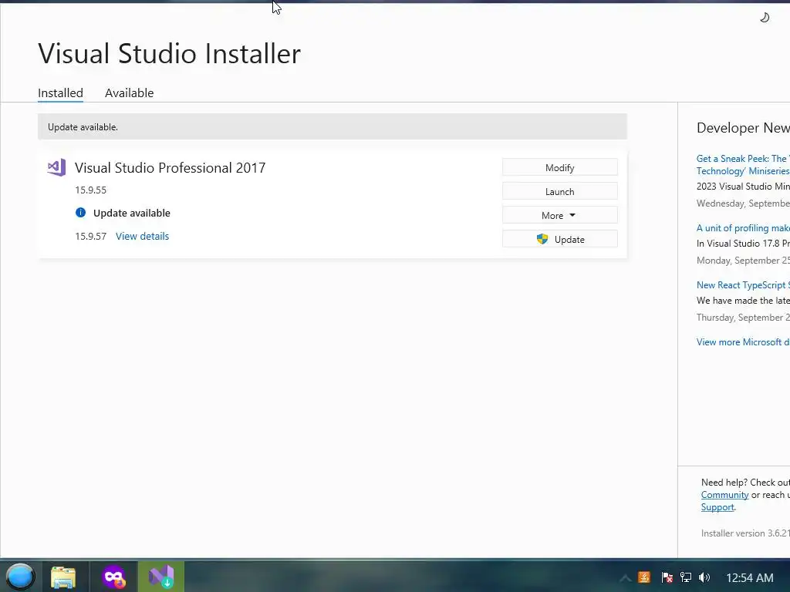Screen dimensions: 790x592
Task: Open File Explorer from the taskbar
Action: point(63,577)
